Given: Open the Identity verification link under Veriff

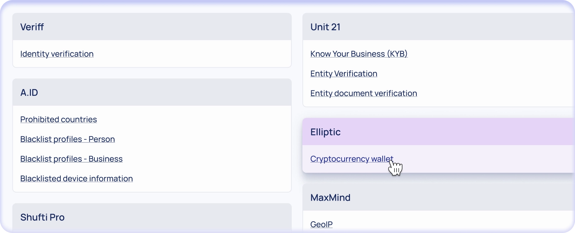Looking at the screenshot, I should (57, 54).
